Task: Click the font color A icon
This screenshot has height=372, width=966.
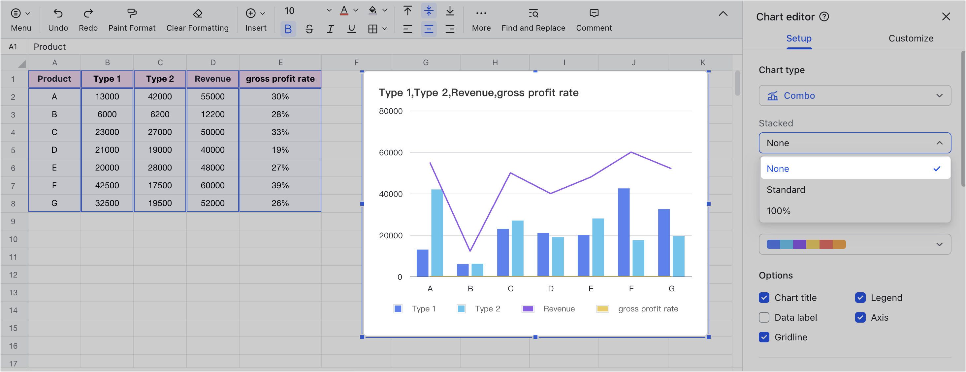Action: (x=344, y=11)
